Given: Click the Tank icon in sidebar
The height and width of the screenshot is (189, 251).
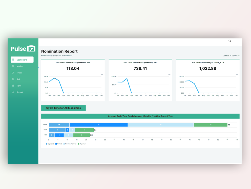Looking at the screenshot, I should [13, 86].
